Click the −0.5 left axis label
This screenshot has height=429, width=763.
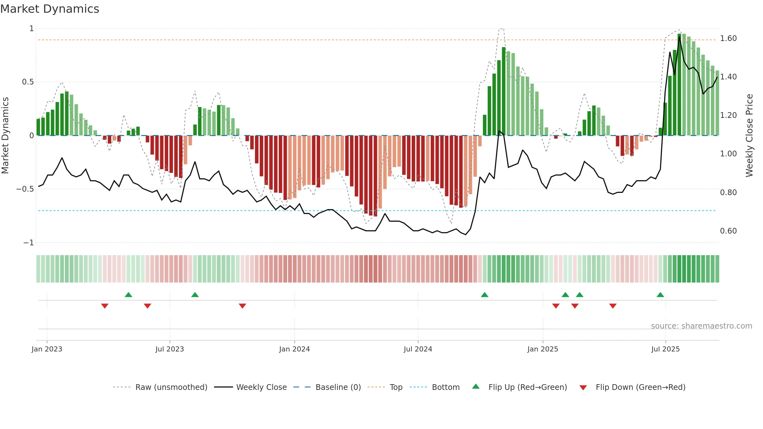tap(25, 189)
